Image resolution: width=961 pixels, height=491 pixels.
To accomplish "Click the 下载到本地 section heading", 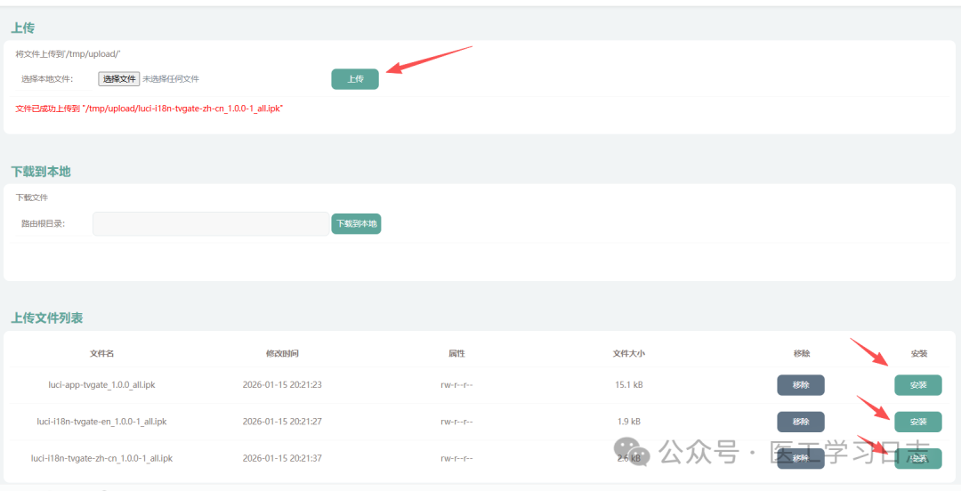I will point(40,171).
